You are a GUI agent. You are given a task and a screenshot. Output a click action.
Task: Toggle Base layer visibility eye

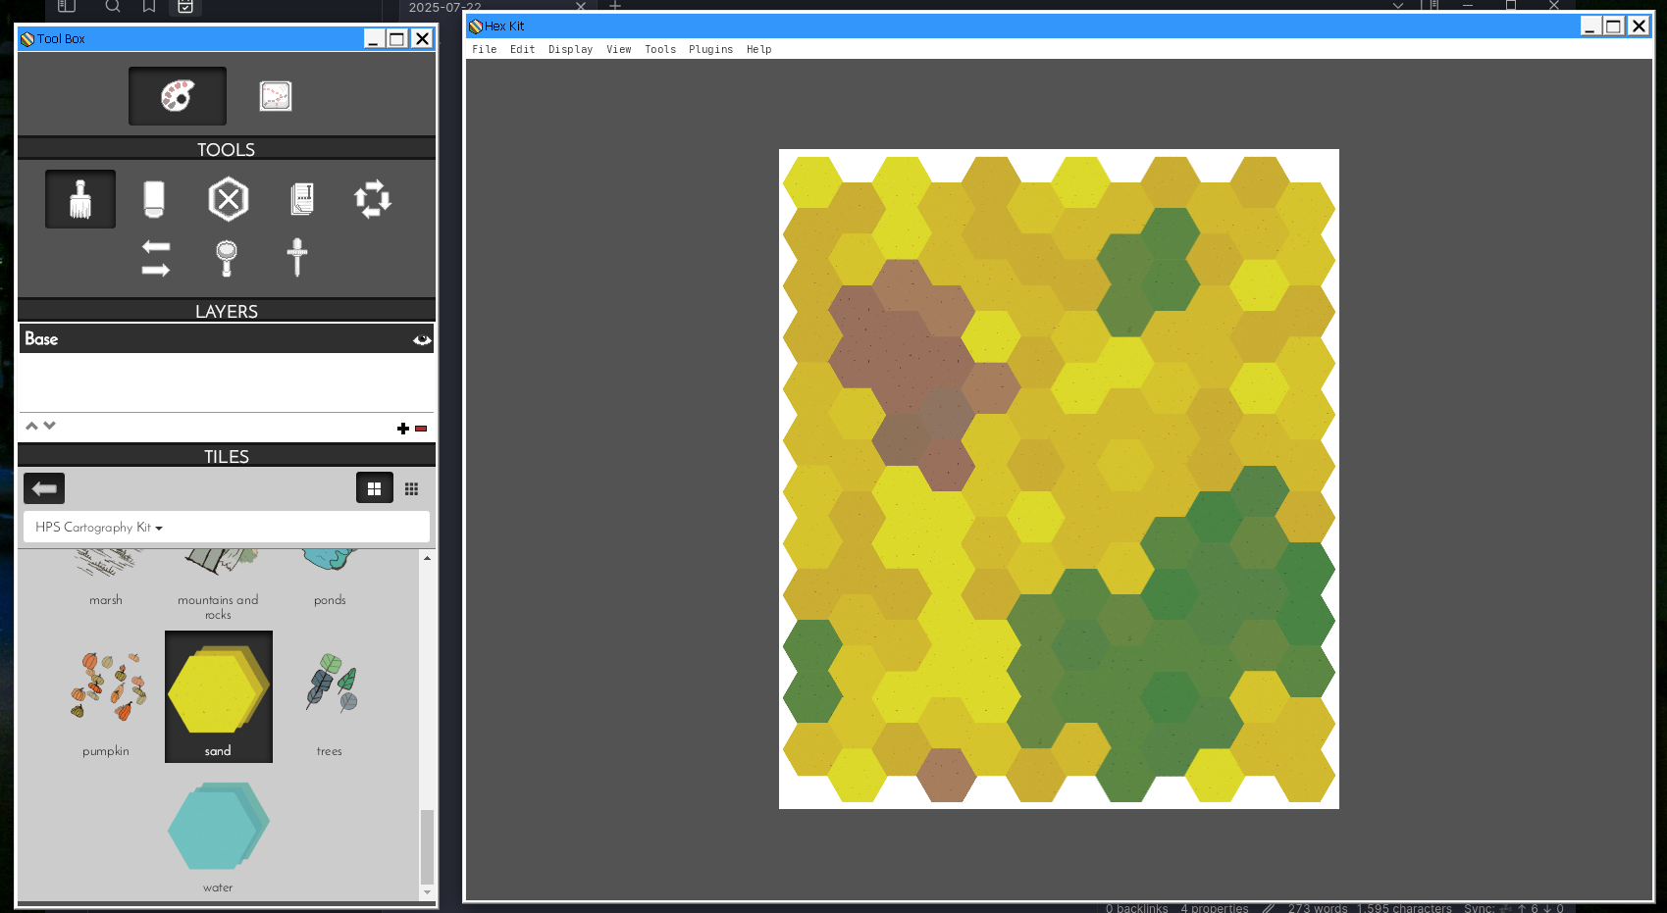coord(422,339)
